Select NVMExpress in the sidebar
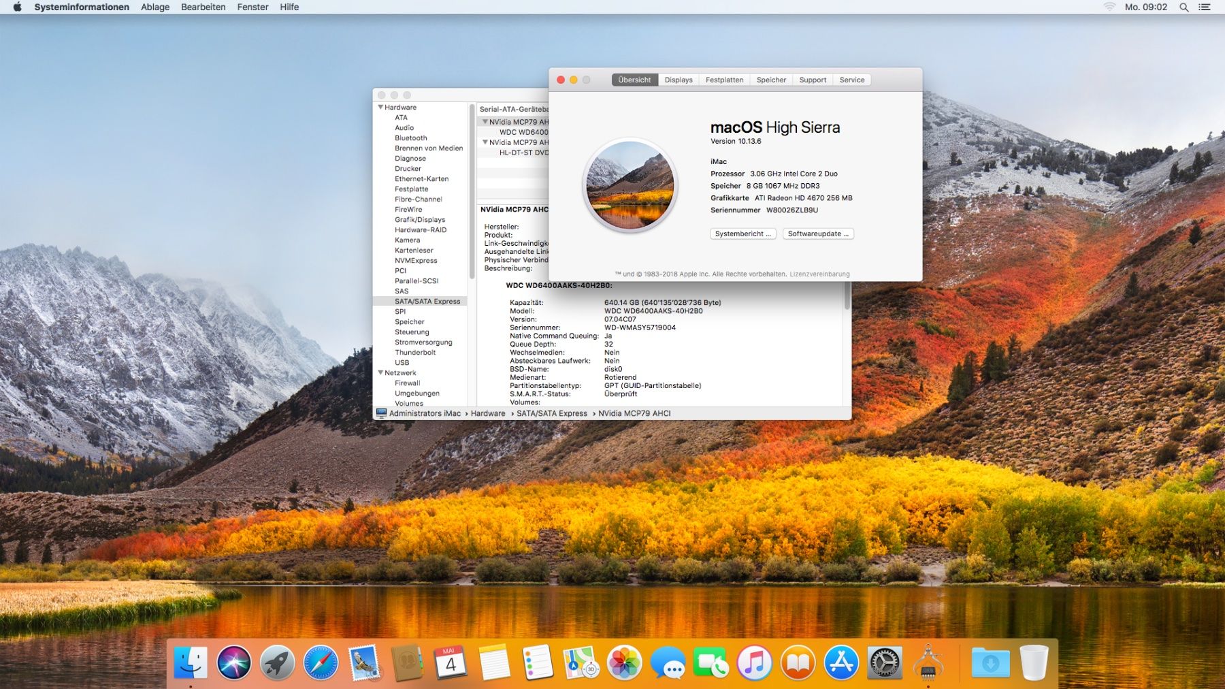Image resolution: width=1225 pixels, height=689 pixels. [x=416, y=260]
